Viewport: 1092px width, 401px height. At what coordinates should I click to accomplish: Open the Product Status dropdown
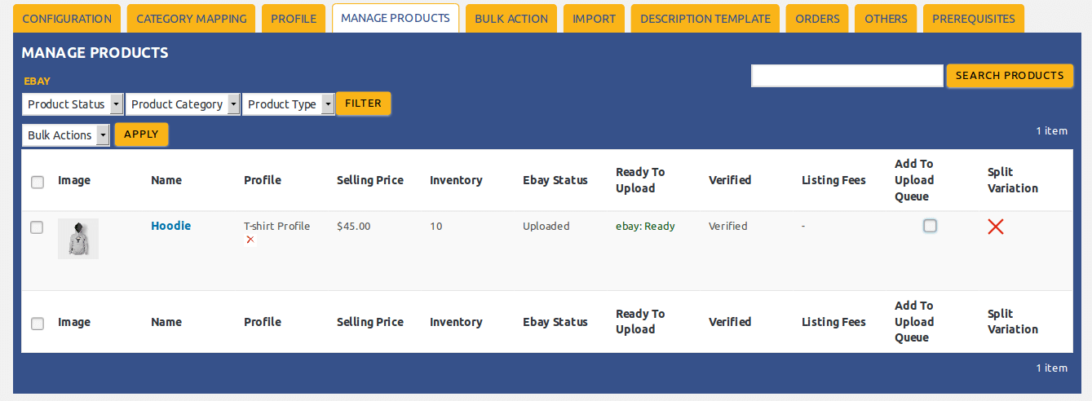coord(73,104)
